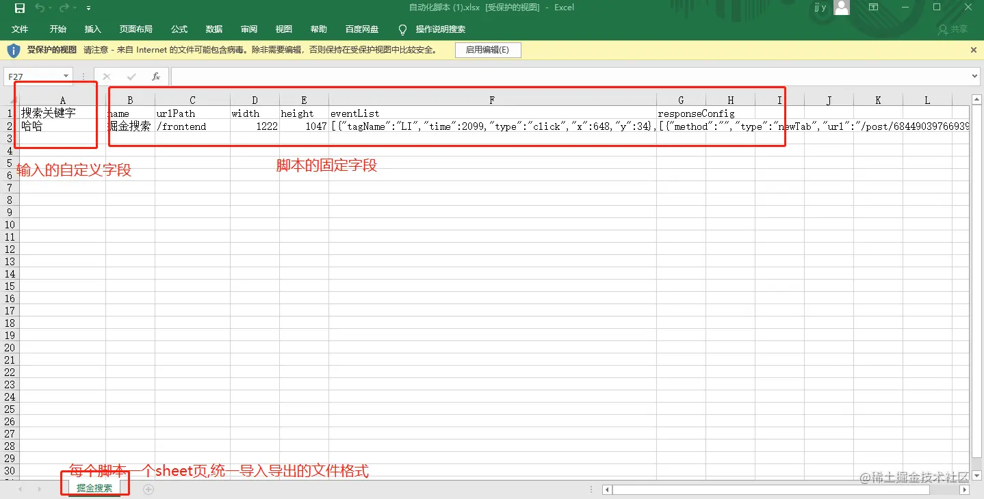Image resolution: width=984 pixels, height=499 pixels.
Task: Open Customize Quick Access Toolbar dropdown
Action: pyautogui.click(x=89, y=8)
